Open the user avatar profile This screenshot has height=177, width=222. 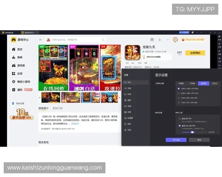pos(175,40)
